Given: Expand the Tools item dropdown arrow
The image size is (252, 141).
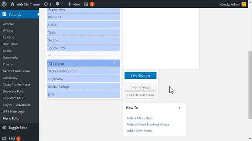Looking at the screenshot, I should click(114, 32).
